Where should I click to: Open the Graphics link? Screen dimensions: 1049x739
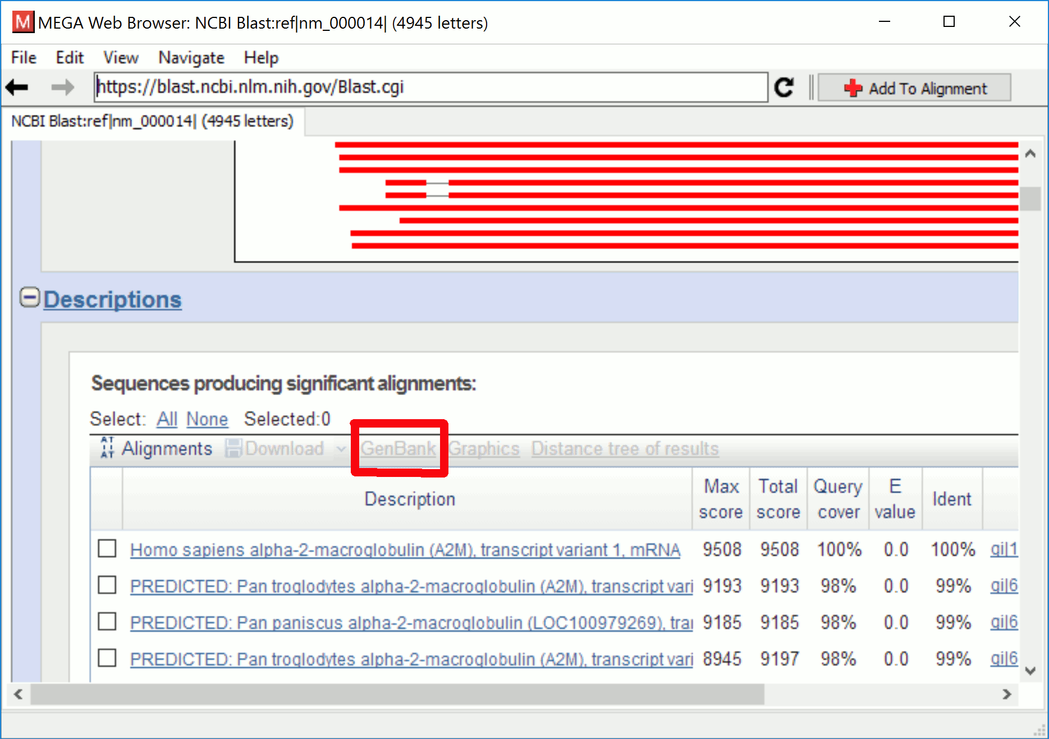pos(484,448)
